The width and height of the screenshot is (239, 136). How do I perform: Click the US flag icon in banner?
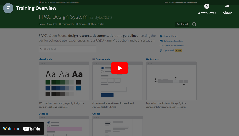coord(40,2)
